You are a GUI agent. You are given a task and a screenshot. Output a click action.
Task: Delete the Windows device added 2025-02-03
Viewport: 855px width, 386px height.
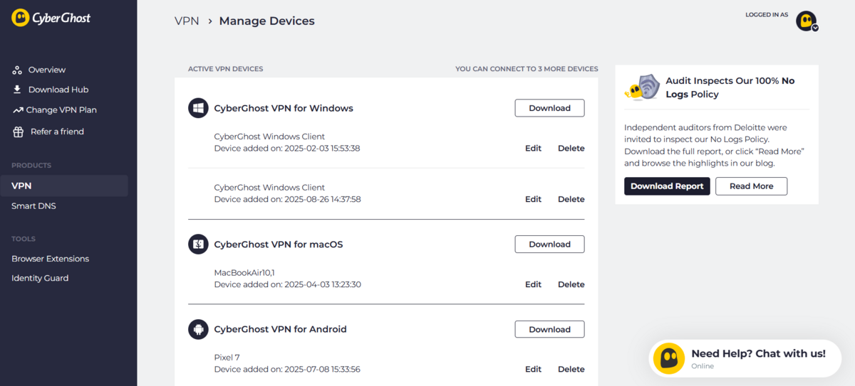click(x=571, y=149)
